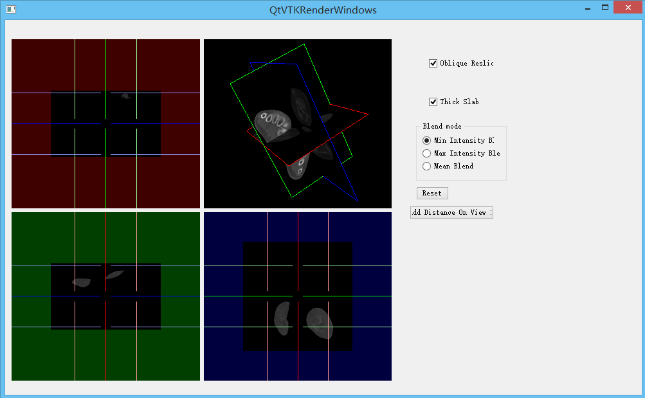Click the red plane outline corner in 3D view

pyautogui.click(x=368, y=114)
